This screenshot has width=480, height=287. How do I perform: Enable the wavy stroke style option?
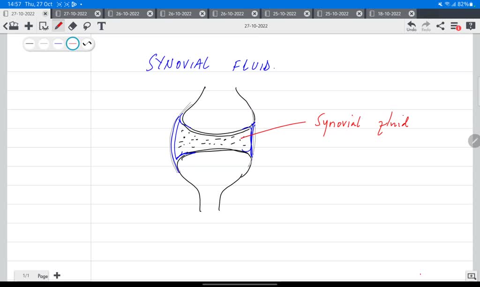coord(86,43)
